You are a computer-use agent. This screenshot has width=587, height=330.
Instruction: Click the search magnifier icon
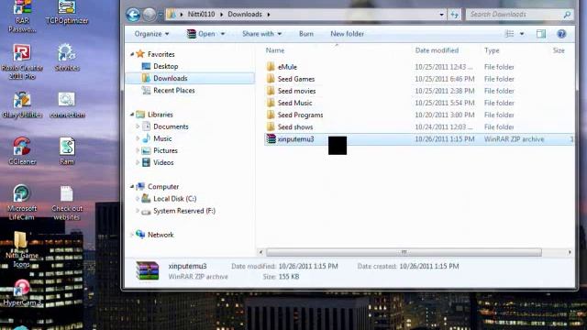(x=567, y=15)
